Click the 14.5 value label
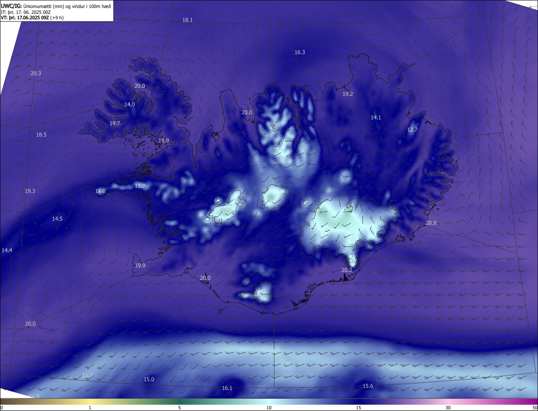The image size is (538, 411). pyautogui.click(x=57, y=219)
